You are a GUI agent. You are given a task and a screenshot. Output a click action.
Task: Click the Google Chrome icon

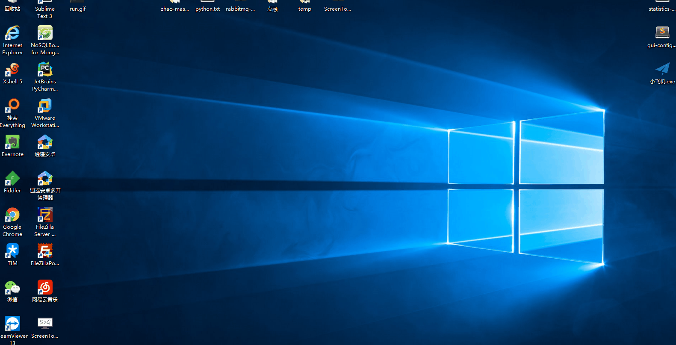(12, 215)
